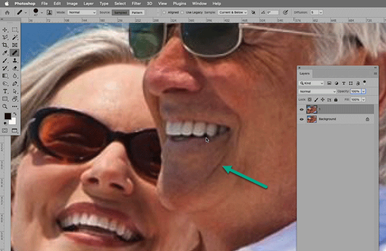Open the Sample dropdown set to Current & Below
This screenshot has width=386, height=251.
click(x=233, y=12)
